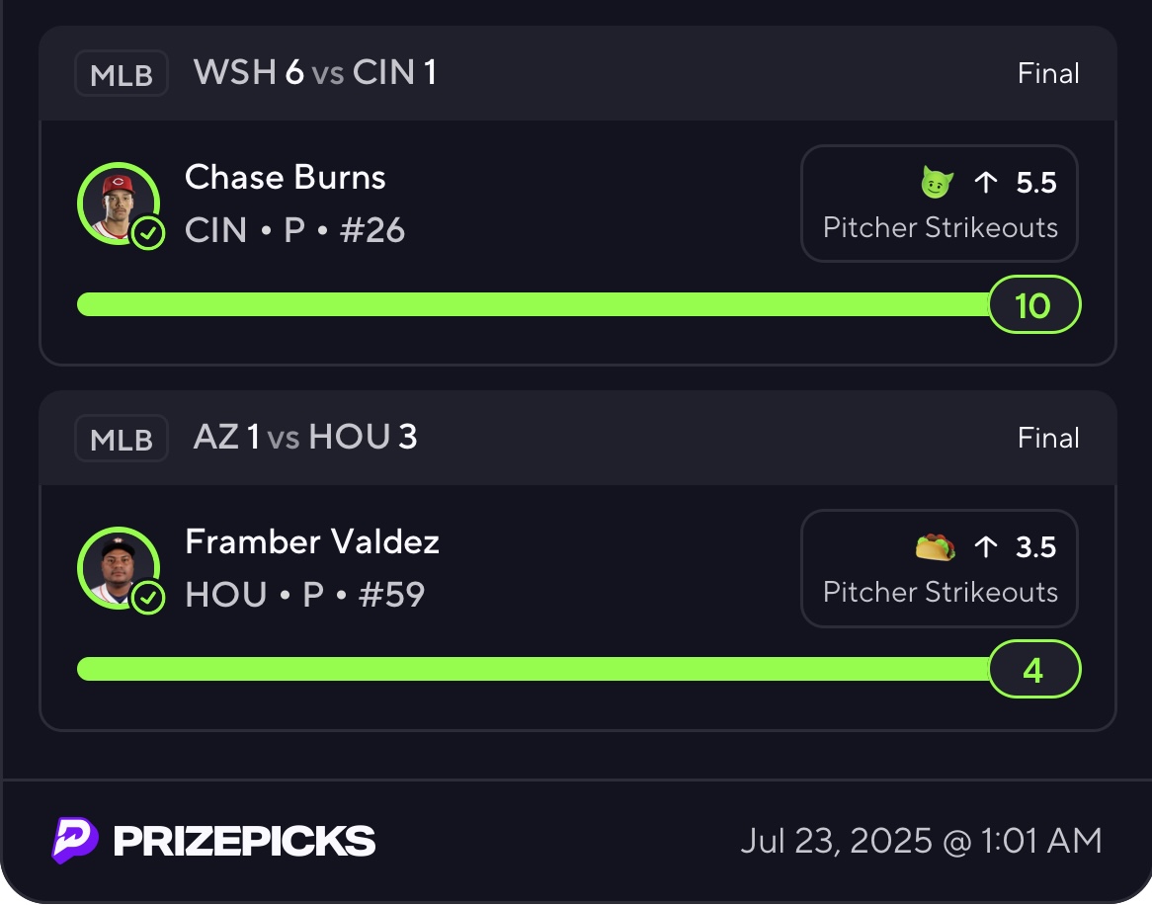Click the 4 strikeouts result pill
1152x905 pixels.
(x=1034, y=669)
